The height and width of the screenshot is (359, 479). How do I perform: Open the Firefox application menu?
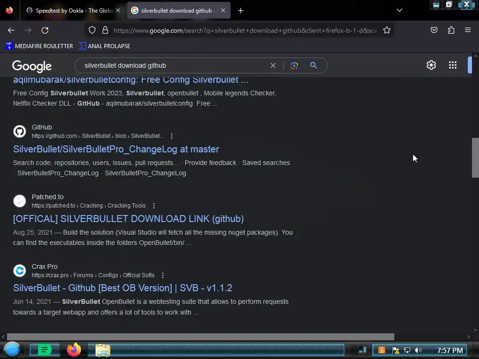pyautogui.click(x=468, y=30)
